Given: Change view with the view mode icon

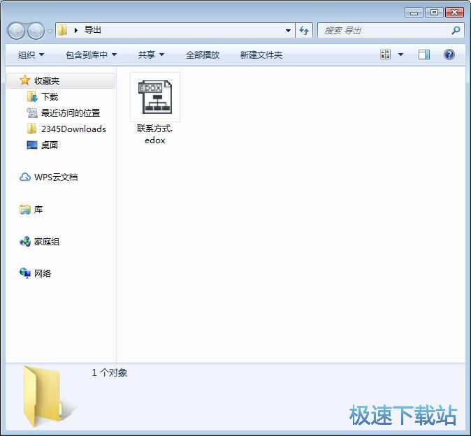Looking at the screenshot, I should pos(385,54).
